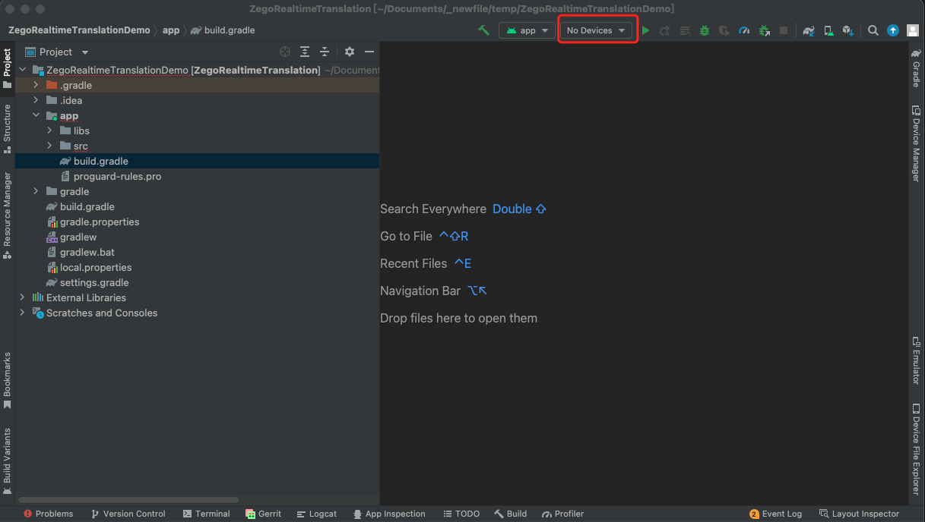Start debugging with the green bug icon
Viewport: 925px width, 522px height.
(x=705, y=30)
